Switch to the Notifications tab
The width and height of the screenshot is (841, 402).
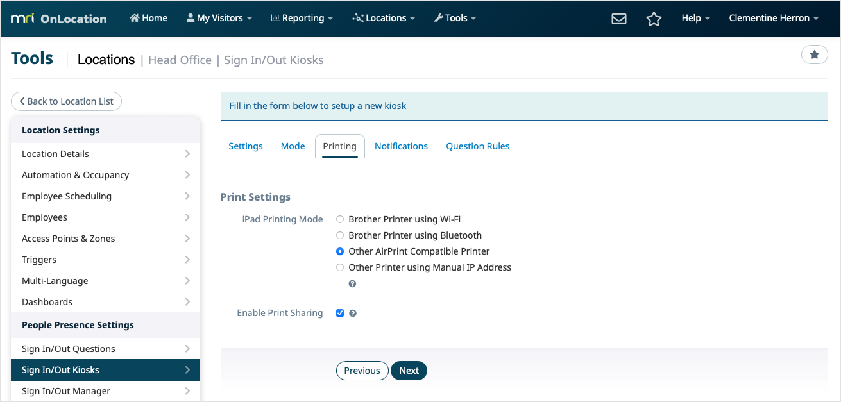(401, 146)
